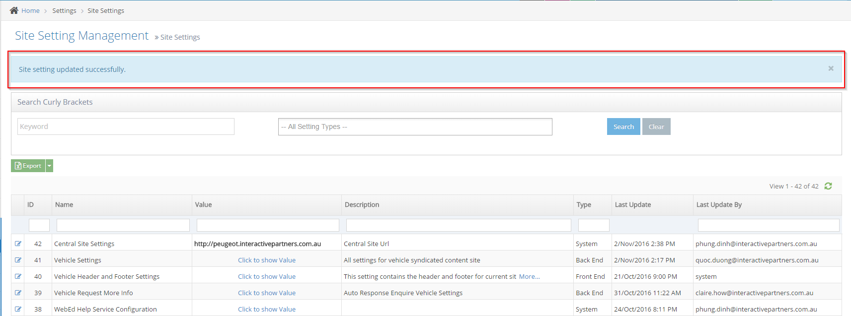The image size is (851, 316).
Task: Focus the Keyword search field
Action: point(126,126)
